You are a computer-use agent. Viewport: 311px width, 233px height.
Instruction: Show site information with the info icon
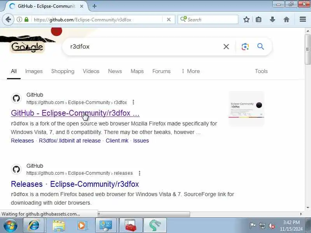click(x=19, y=19)
